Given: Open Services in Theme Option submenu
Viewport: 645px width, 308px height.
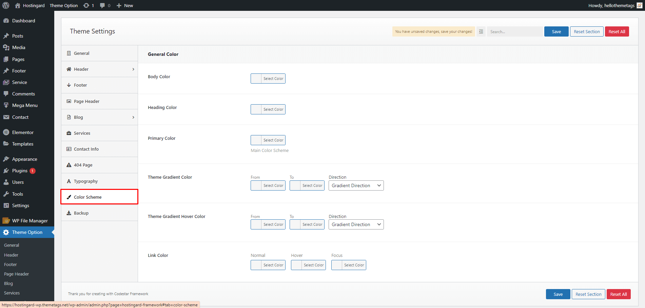Looking at the screenshot, I should pyautogui.click(x=12, y=293).
